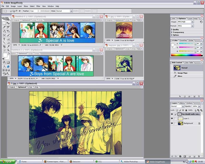Click the red R color slider
The image size is (205, 164).
[x=187, y=44]
